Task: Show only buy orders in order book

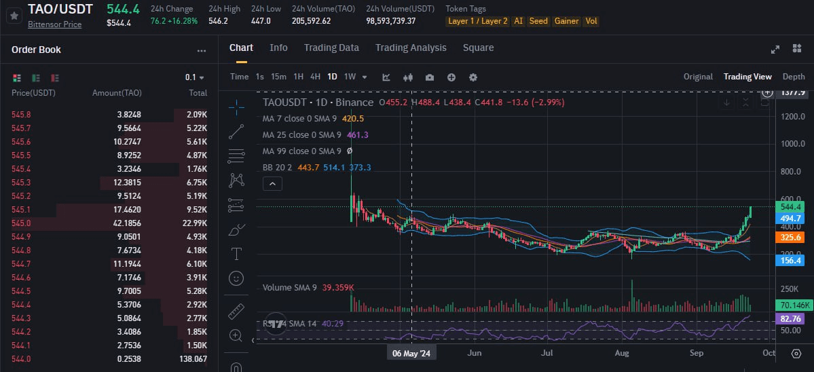Action: coord(36,78)
